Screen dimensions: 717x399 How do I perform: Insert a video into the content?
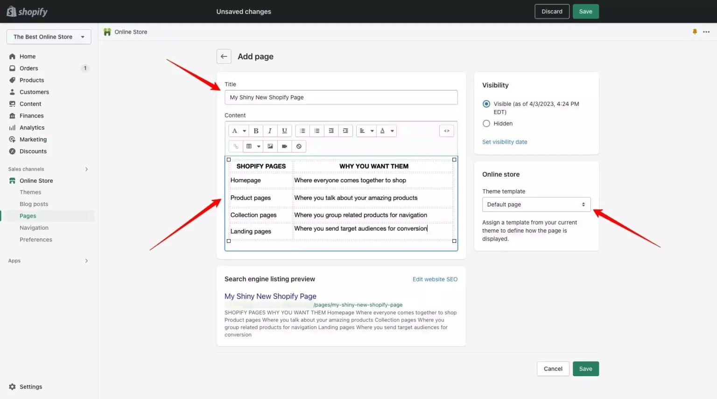[284, 146]
